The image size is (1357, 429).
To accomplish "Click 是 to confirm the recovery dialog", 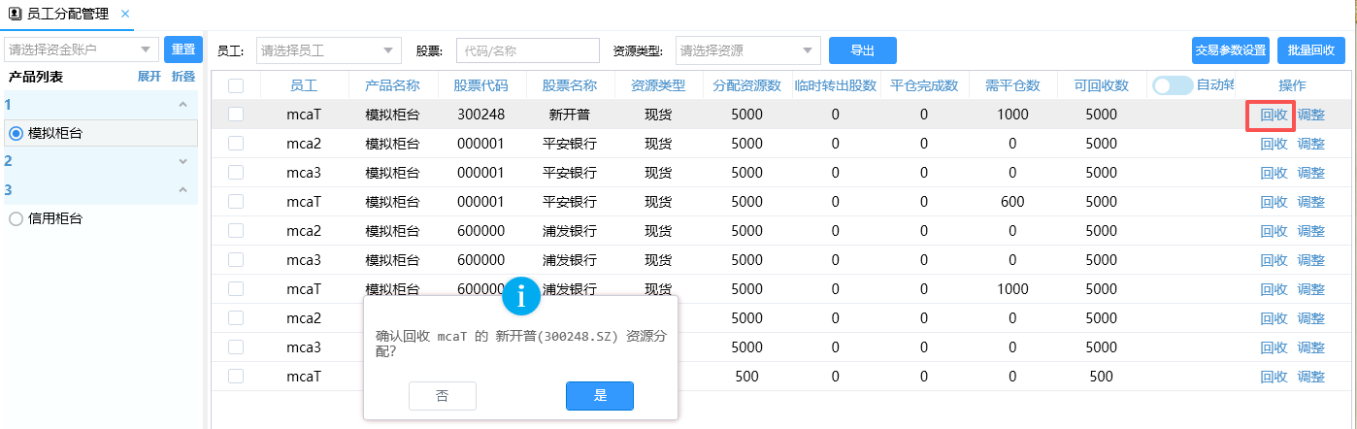I will coord(600,396).
